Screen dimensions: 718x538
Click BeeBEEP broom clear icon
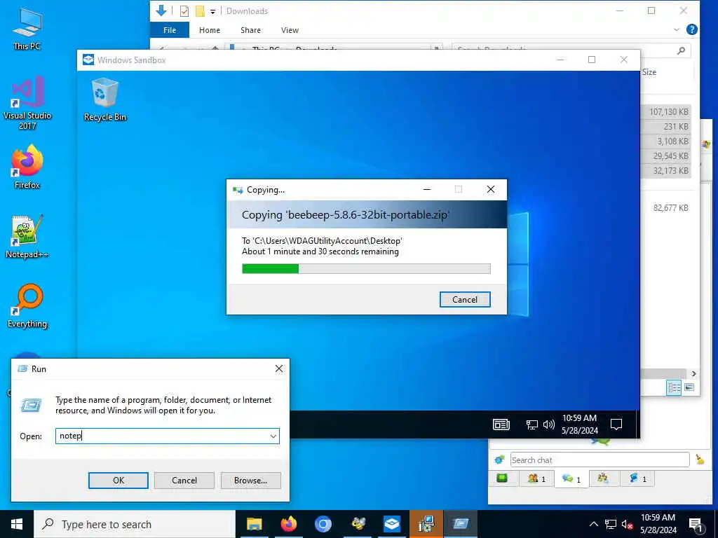(x=700, y=460)
